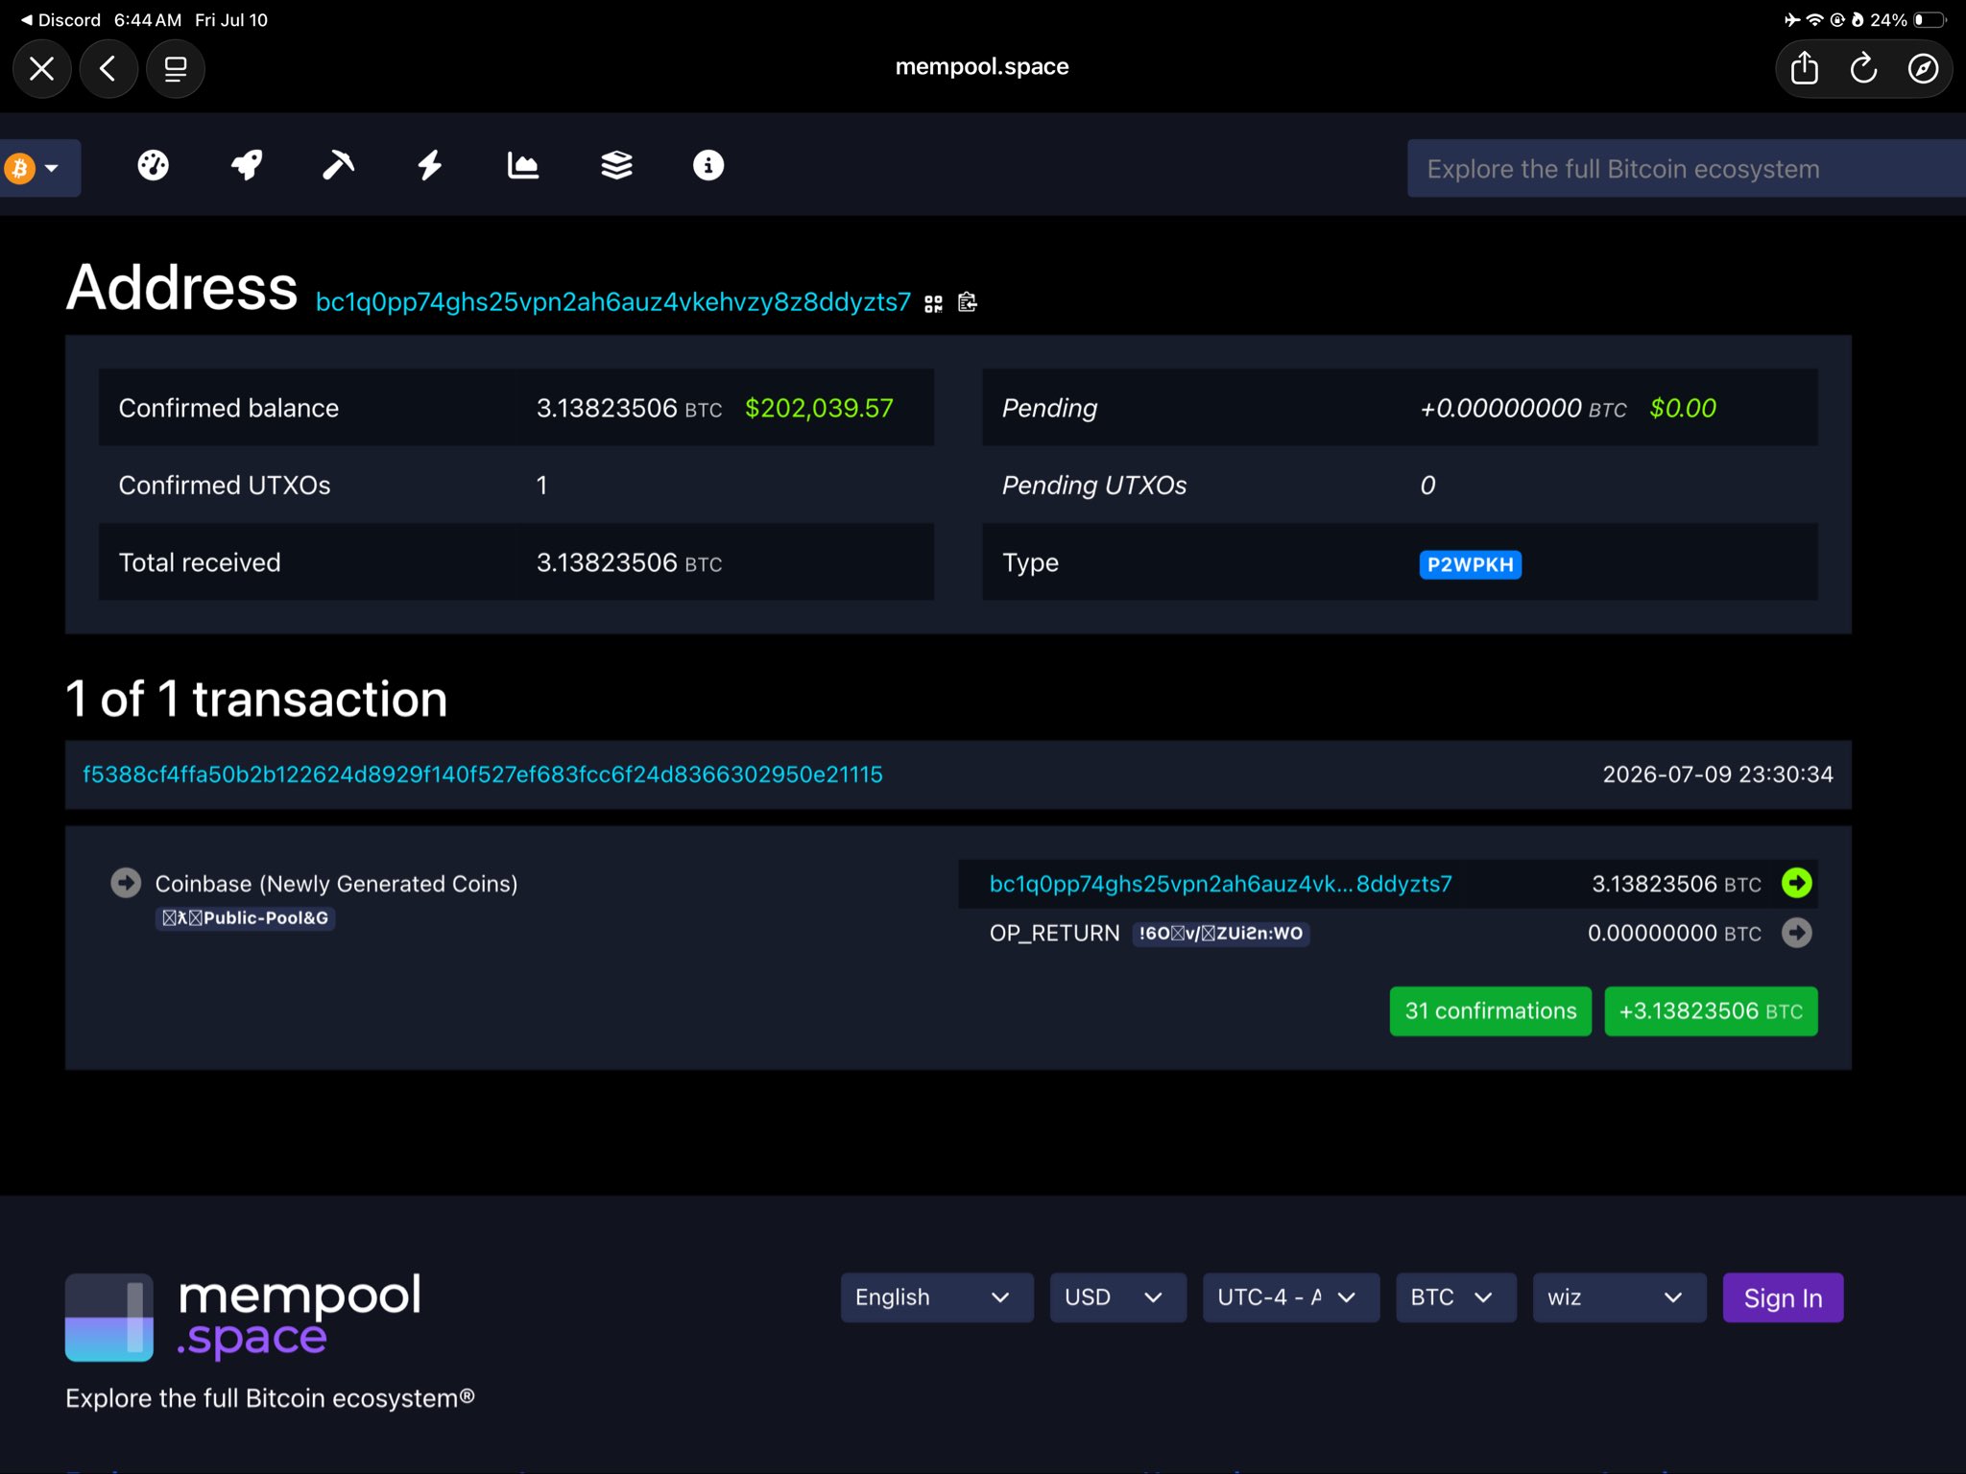Open the reader view icon
The height and width of the screenshot is (1474, 1966).
click(x=176, y=69)
